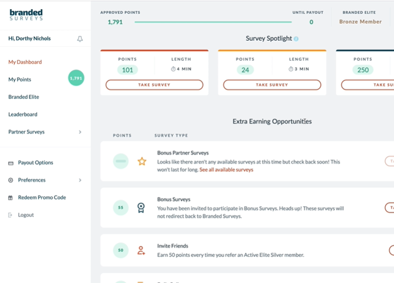Go to My Points page
The height and width of the screenshot is (283, 394).
[x=20, y=79]
